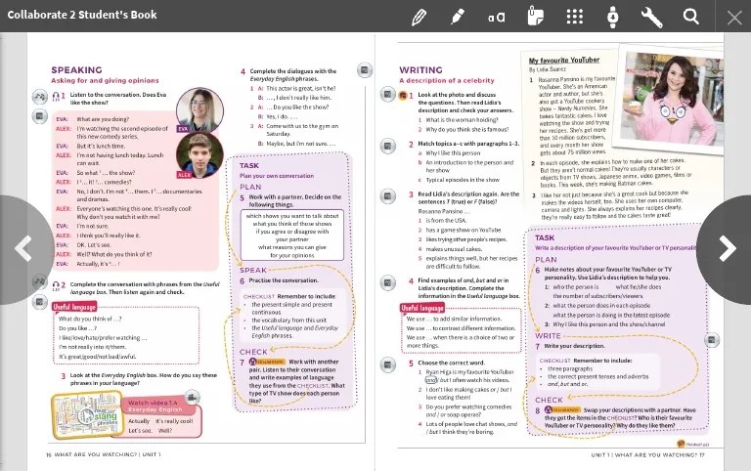751x471 pixels.
Task: Open activity icon beside left Useful language box
Action: click(39, 302)
